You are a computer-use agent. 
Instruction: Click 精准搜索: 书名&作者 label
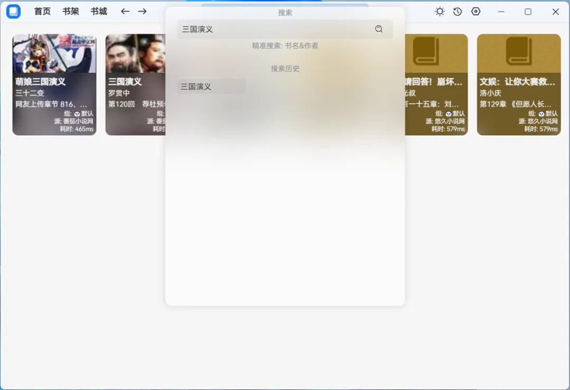[285, 46]
